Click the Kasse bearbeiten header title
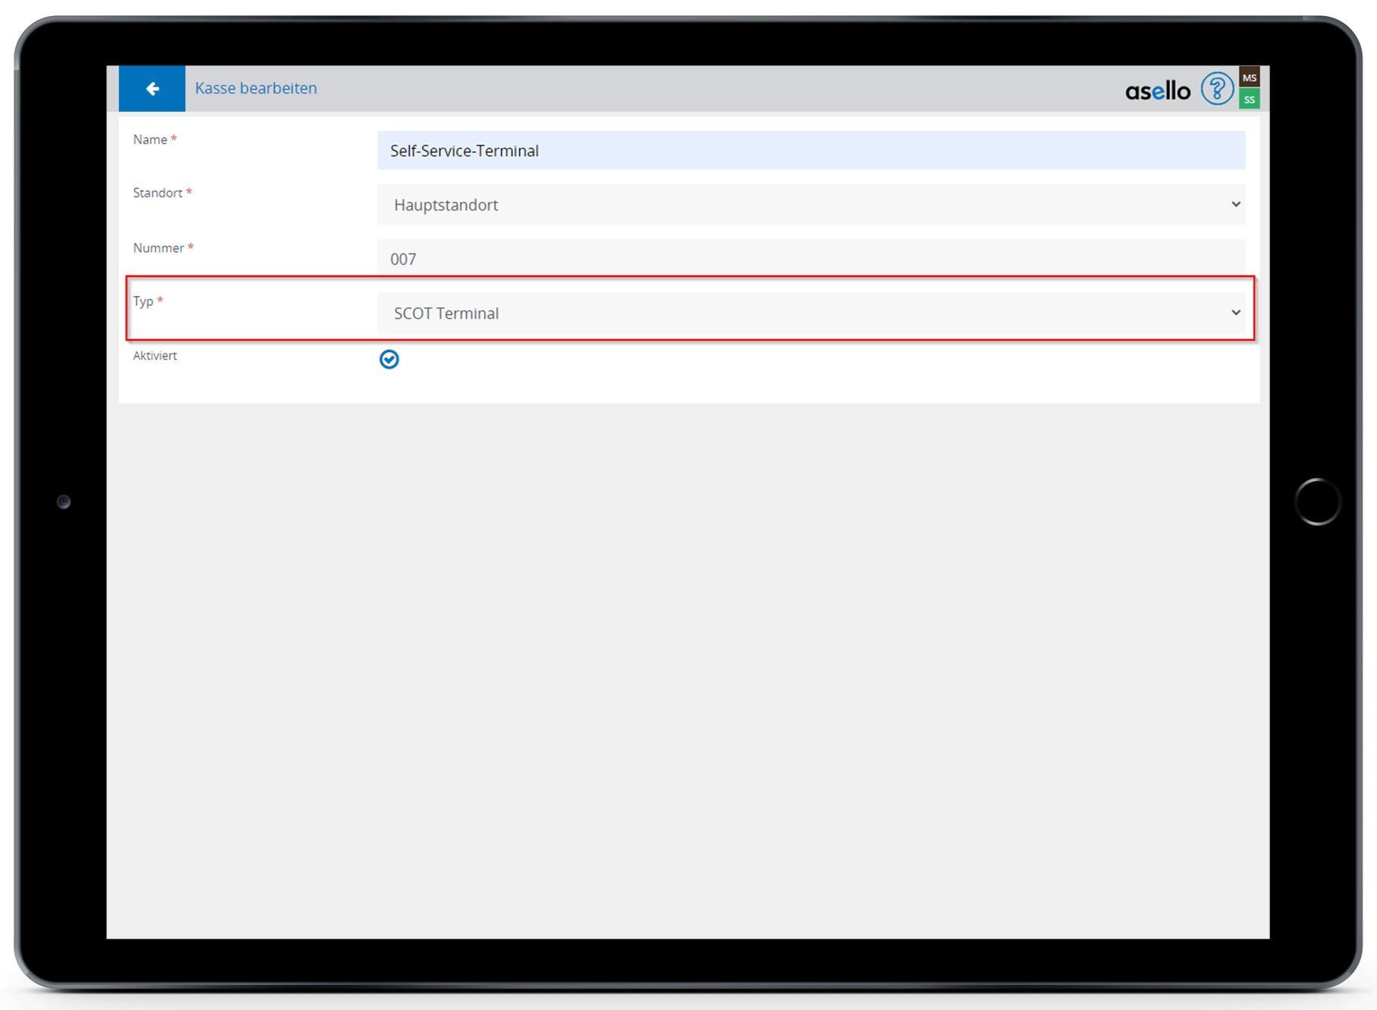 pyautogui.click(x=256, y=89)
